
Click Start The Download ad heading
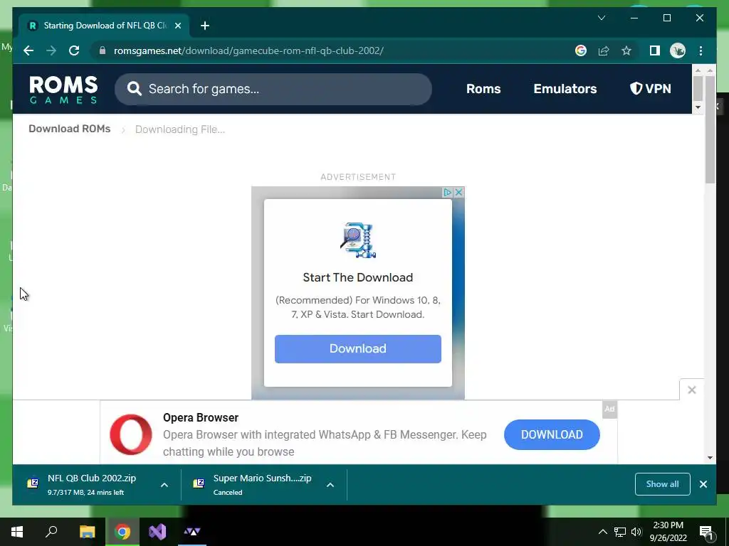tap(357, 277)
